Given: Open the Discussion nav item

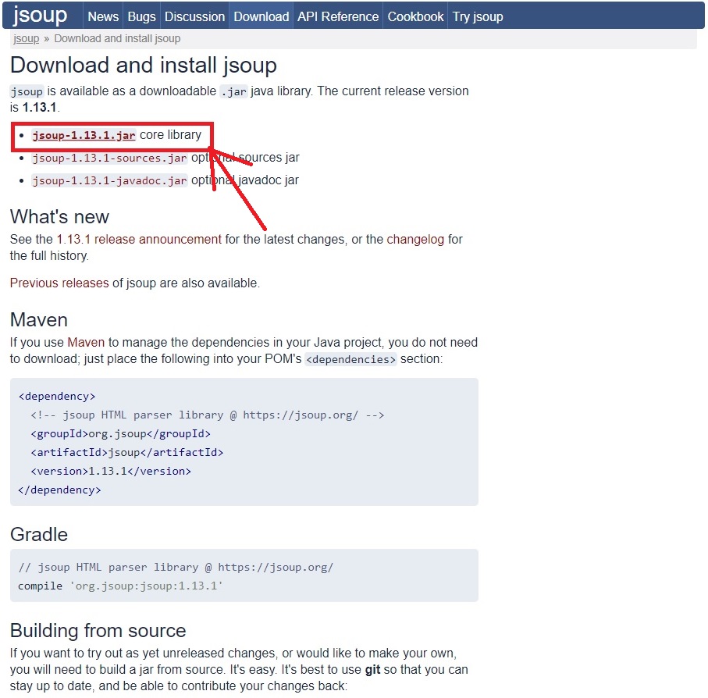Looking at the screenshot, I should pyautogui.click(x=194, y=16).
